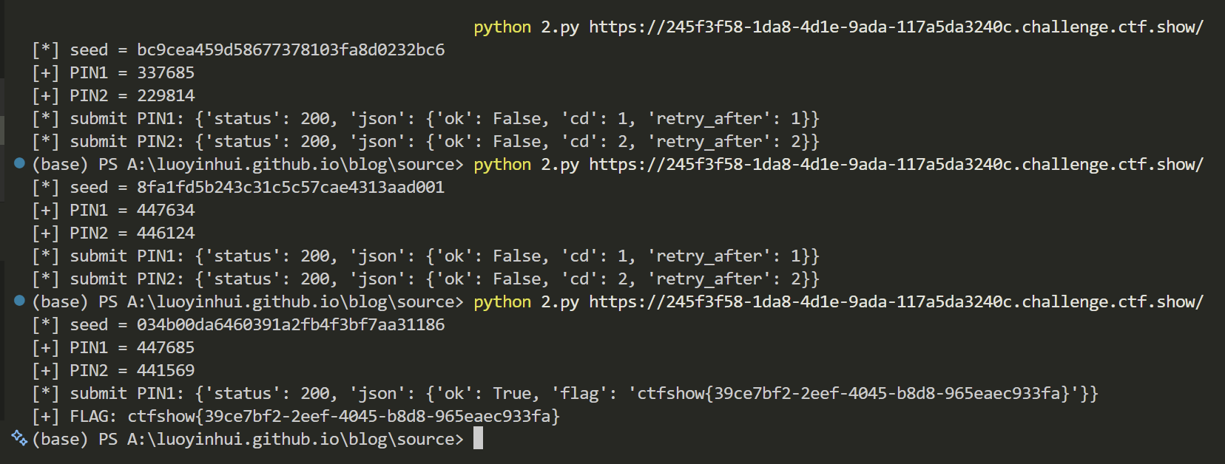Image resolution: width=1225 pixels, height=464 pixels.
Task: Click the seed value starting with 034b00da
Action: pos(291,325)
